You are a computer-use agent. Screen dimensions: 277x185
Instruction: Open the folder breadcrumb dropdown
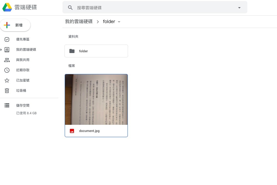[119, 22]
